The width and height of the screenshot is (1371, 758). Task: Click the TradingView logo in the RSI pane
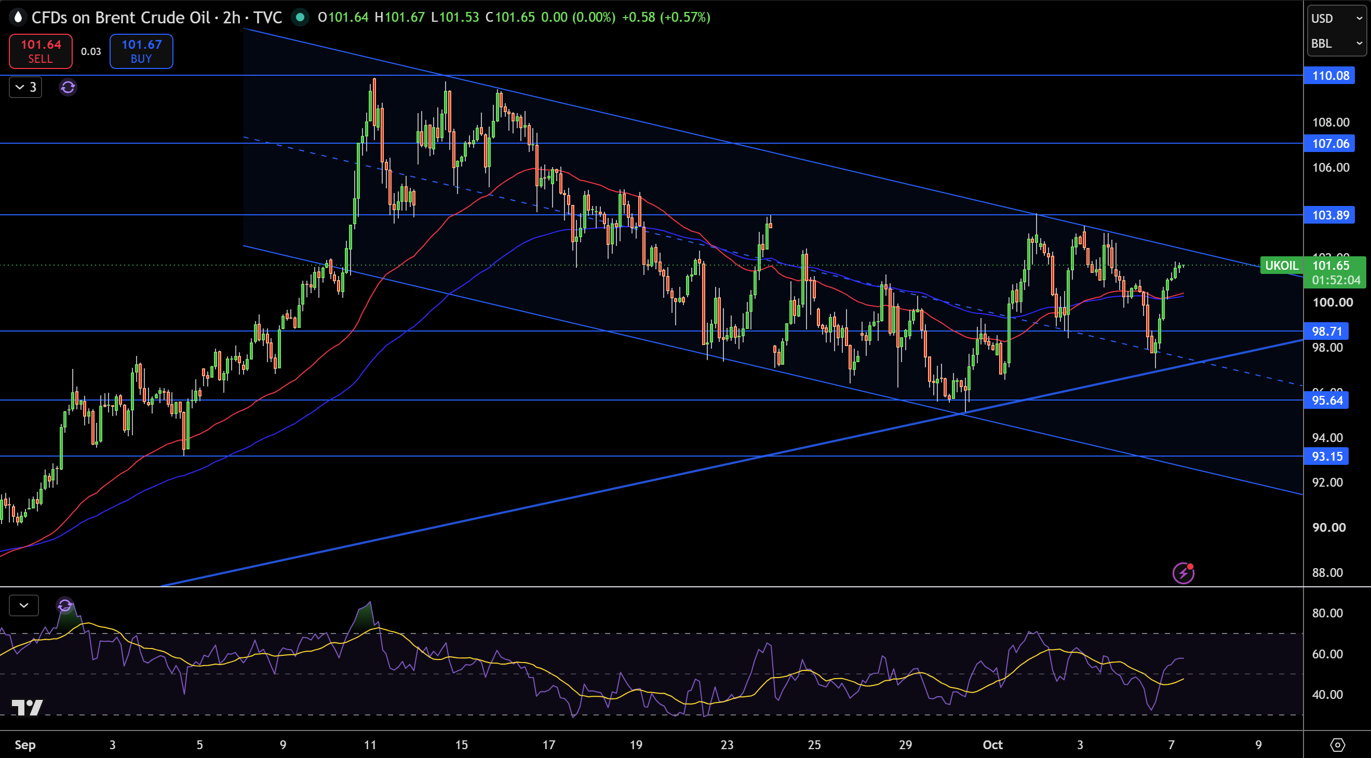click(x=27, y=708)
